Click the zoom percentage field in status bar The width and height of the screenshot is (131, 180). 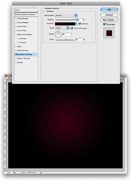9,172
